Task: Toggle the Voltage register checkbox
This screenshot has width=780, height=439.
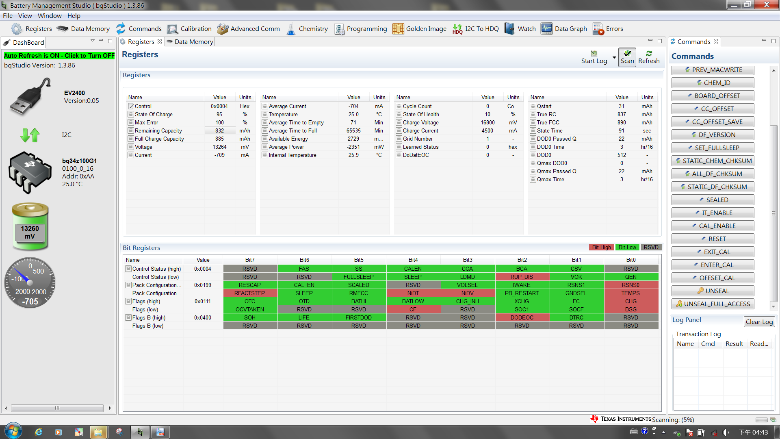Action: [131, 147]
